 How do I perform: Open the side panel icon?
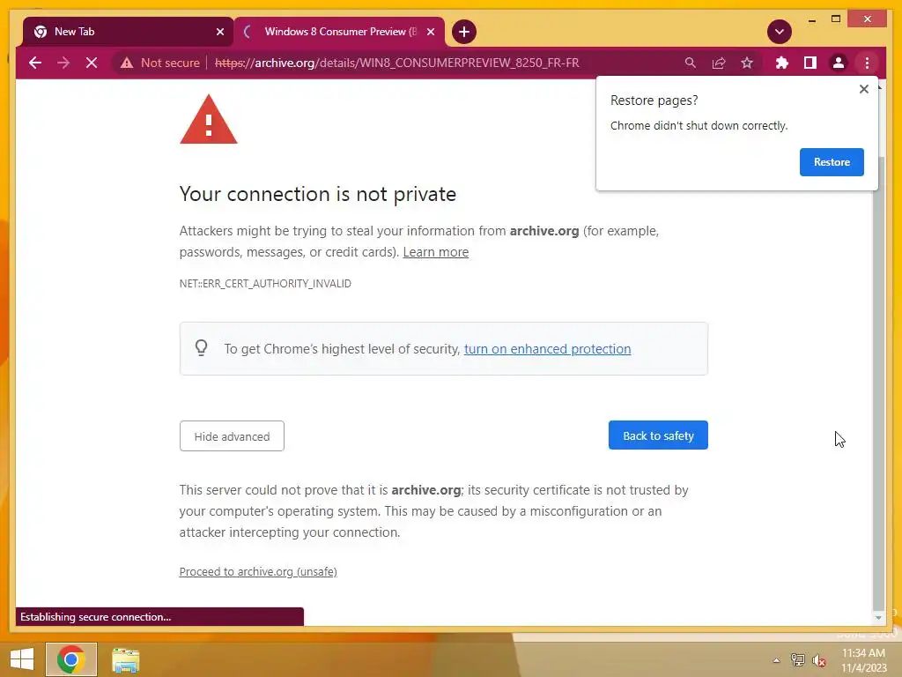(x=810, y=63)
